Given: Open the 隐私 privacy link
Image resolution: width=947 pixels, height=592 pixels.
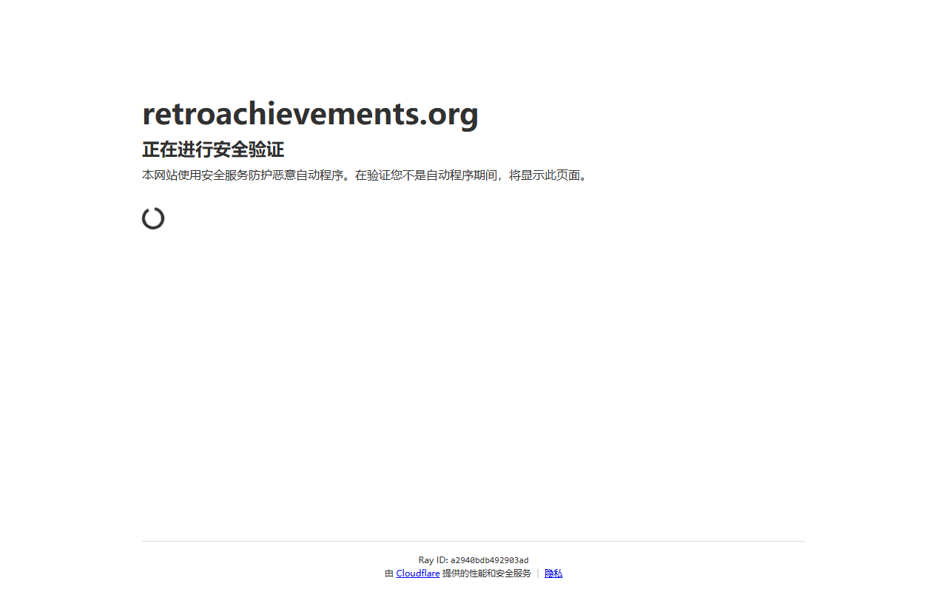Looking at the screenshot, I should click(x=553, y=573).
